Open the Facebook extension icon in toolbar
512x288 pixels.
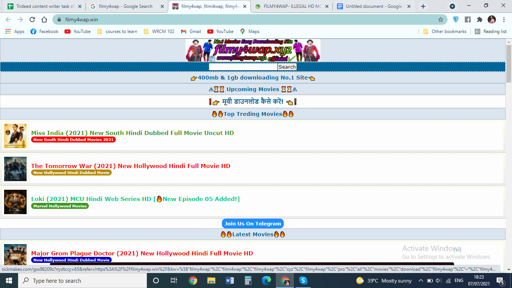[x=468, y=19]
